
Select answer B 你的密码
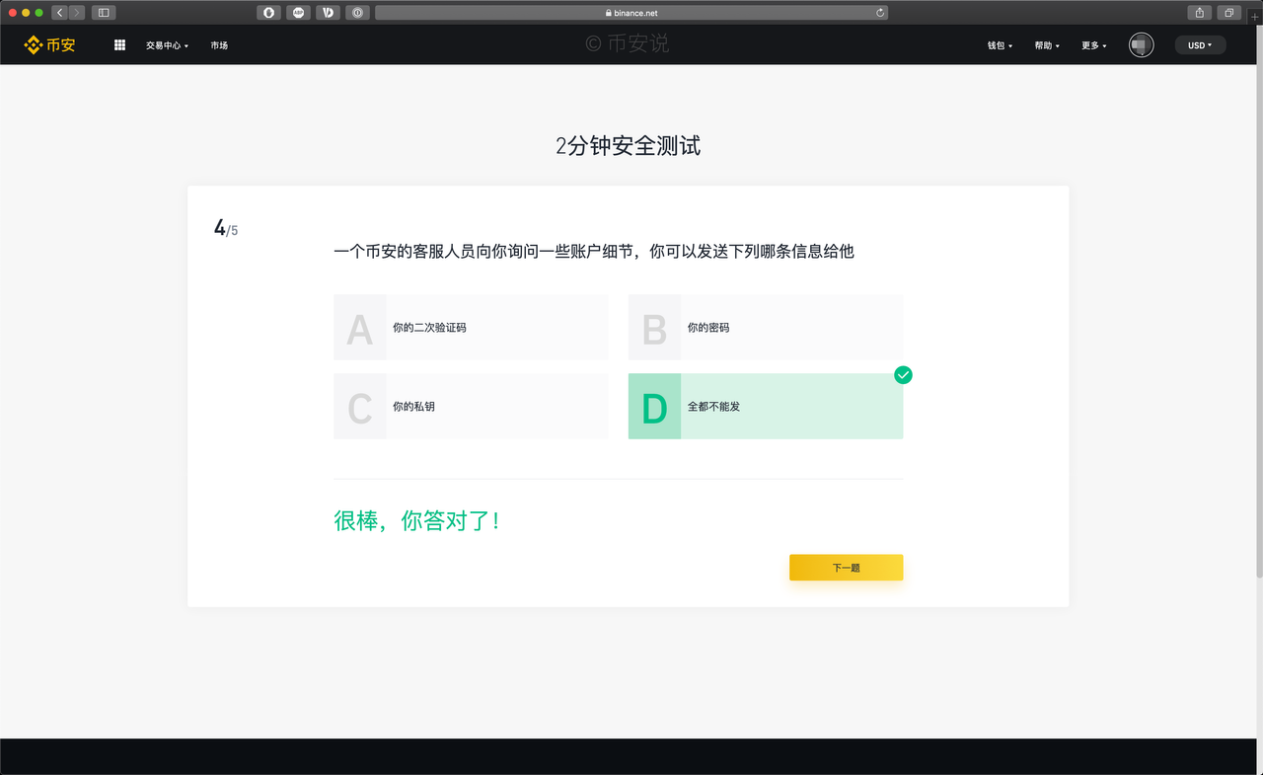point(766,327)
